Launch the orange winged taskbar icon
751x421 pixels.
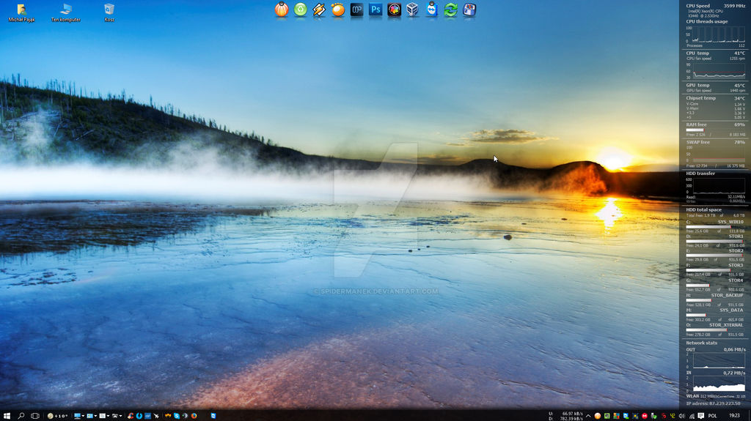coord(168,416)
